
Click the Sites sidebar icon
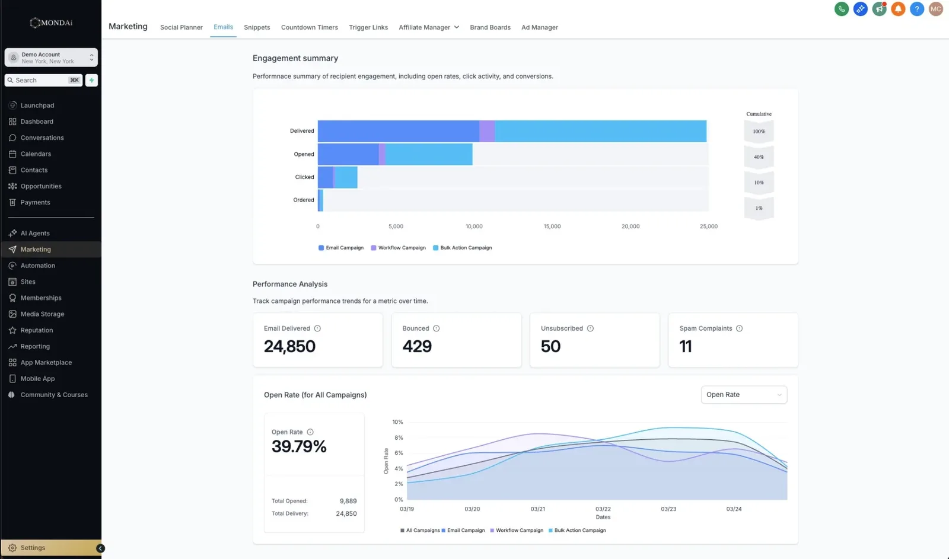click(x=12, y=282)
